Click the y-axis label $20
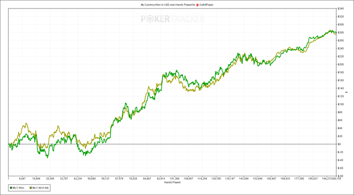This screenshot has height=195, width=354. (x=340, y=136)
